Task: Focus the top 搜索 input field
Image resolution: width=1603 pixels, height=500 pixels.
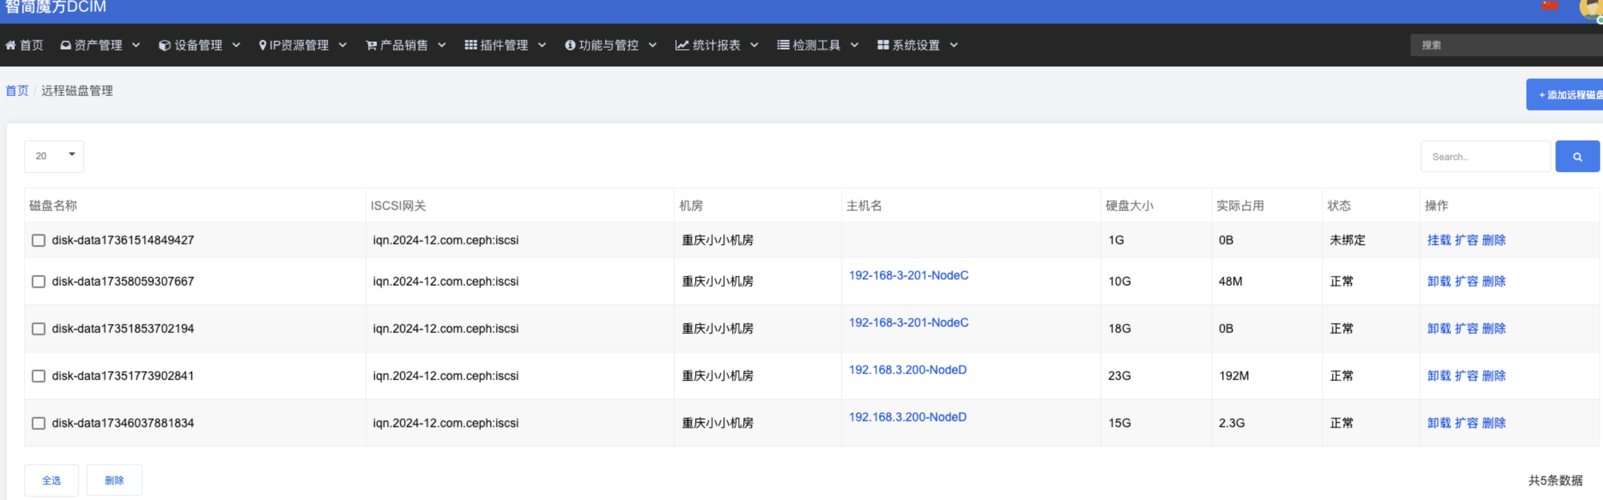Action: pos(1506,45)
